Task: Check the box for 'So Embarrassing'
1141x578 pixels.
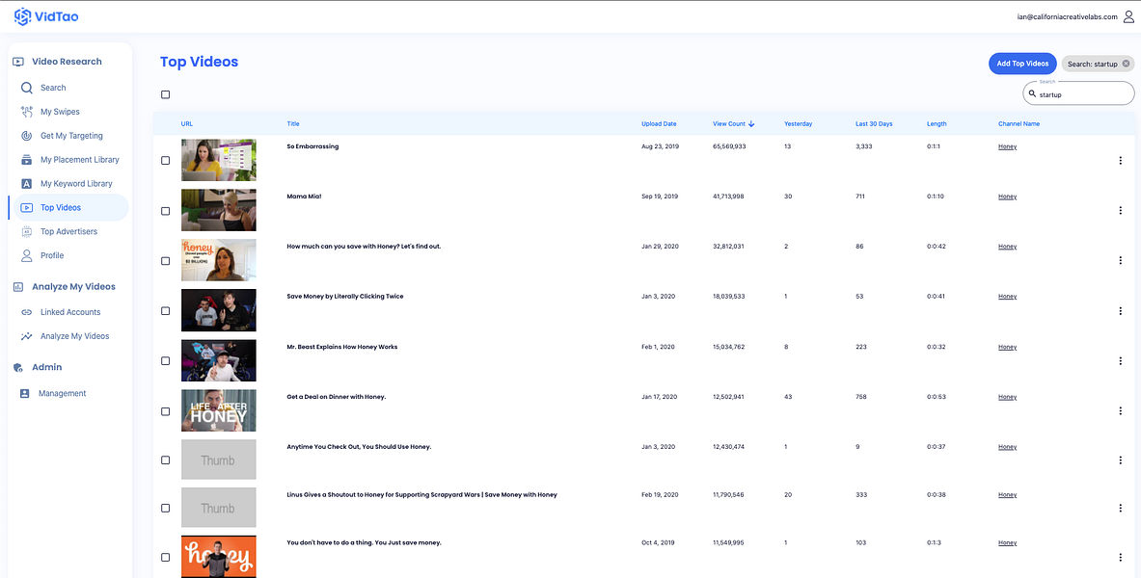Action: pyautogui.click(x=165, y=161)
